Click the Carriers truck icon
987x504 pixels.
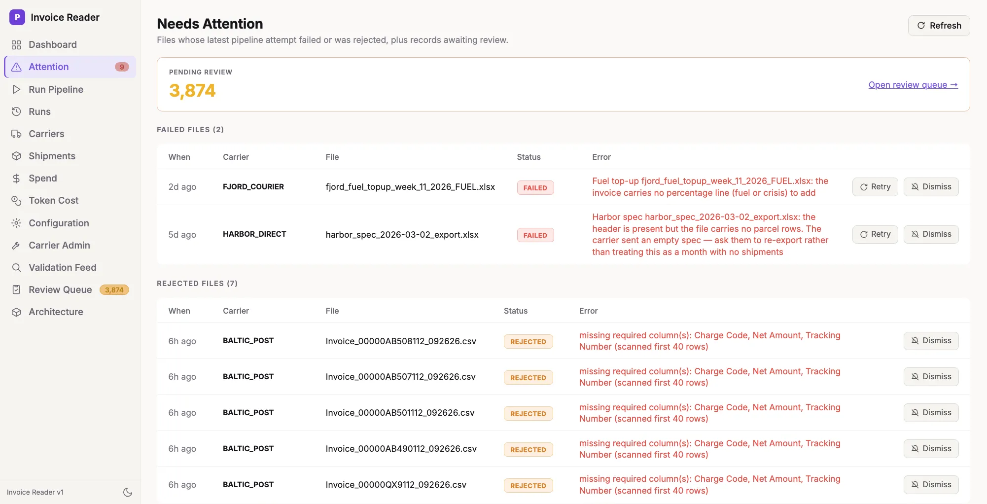tap(16, 134)
